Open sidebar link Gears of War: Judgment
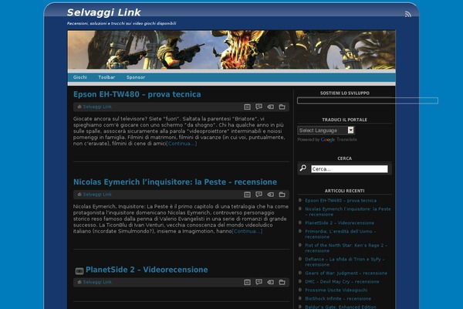Viewport: 463px width, 309px height. click(346, 273)
